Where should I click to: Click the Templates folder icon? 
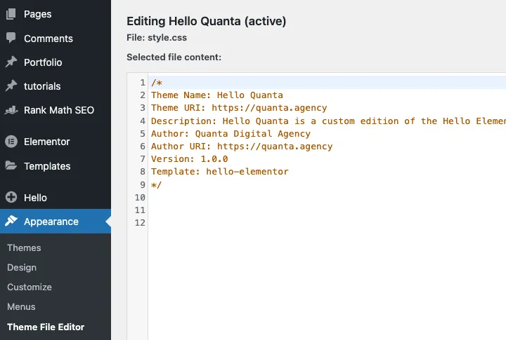pyautogui.click(x=11, y=166)
